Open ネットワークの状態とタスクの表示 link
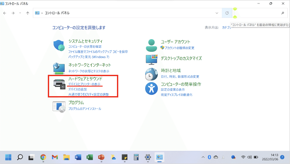 (x=89, y=71)
